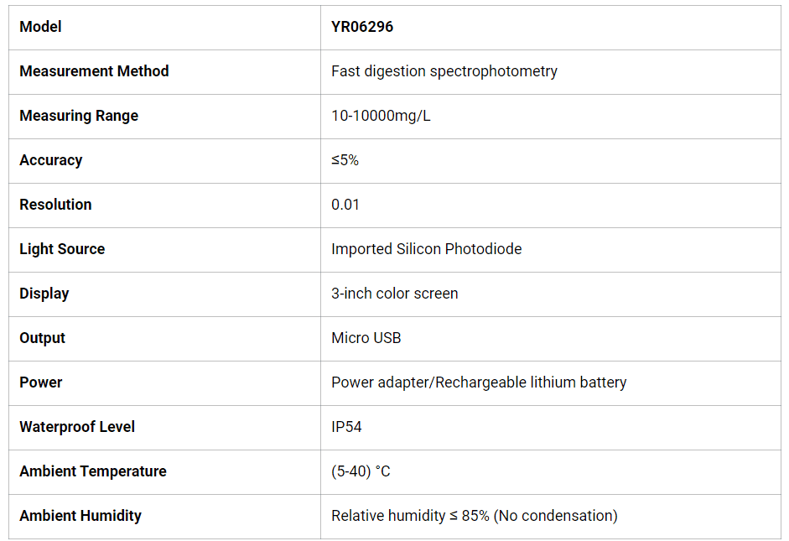Select the ≤5% accuracy value
The width and height of the screenshot is (789, 541).
click(345, 160)
